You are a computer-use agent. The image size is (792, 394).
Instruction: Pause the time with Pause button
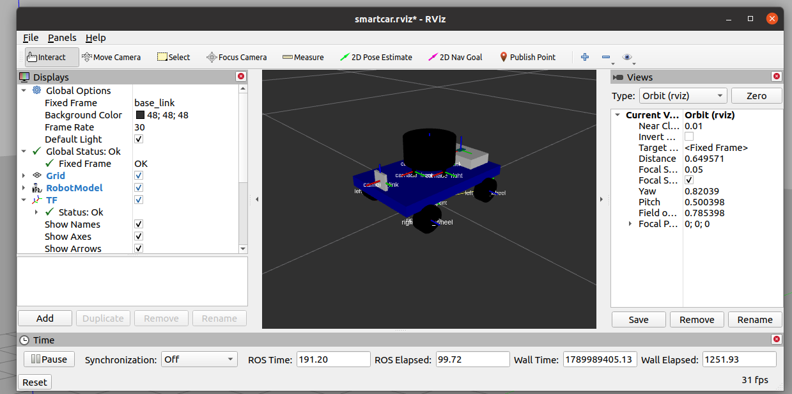[49, 359]
